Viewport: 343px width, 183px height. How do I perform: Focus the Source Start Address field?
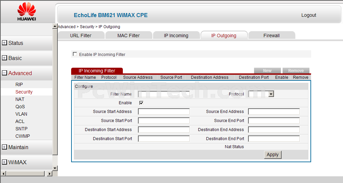pos(164,112)
